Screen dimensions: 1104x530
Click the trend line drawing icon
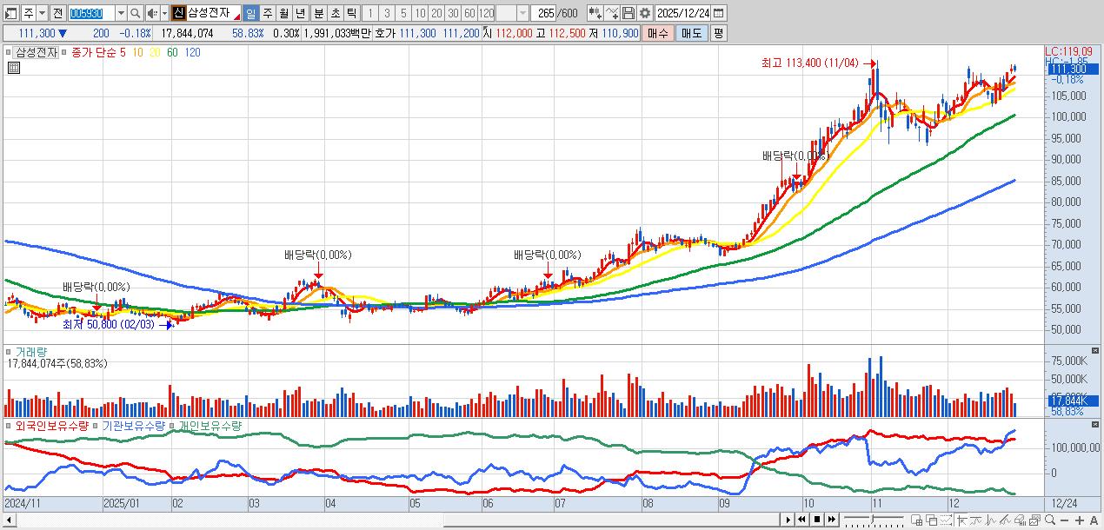click(975, 520)
